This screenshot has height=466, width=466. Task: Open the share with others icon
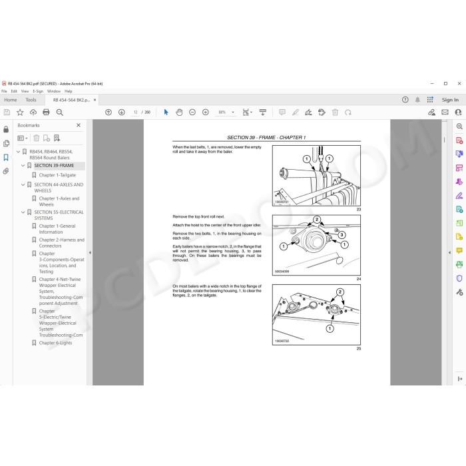458,113
